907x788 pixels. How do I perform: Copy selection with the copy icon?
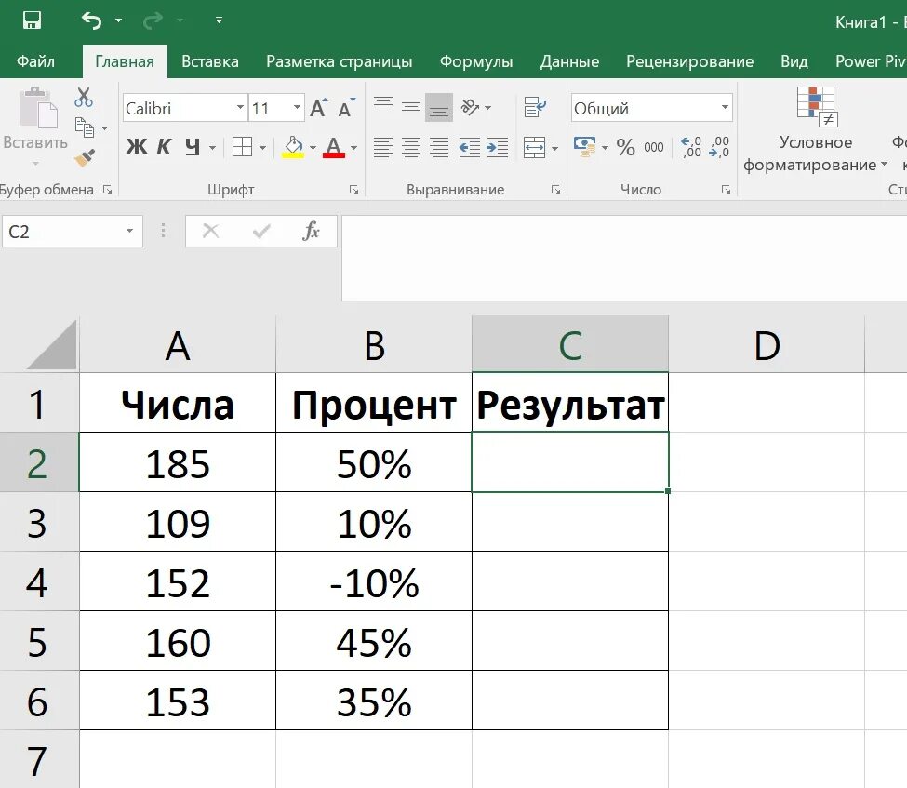(x=85, y=127)
